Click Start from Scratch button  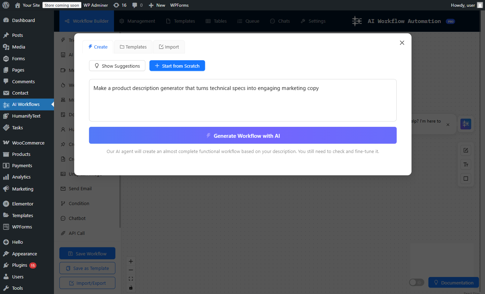[x=177, y=66]
